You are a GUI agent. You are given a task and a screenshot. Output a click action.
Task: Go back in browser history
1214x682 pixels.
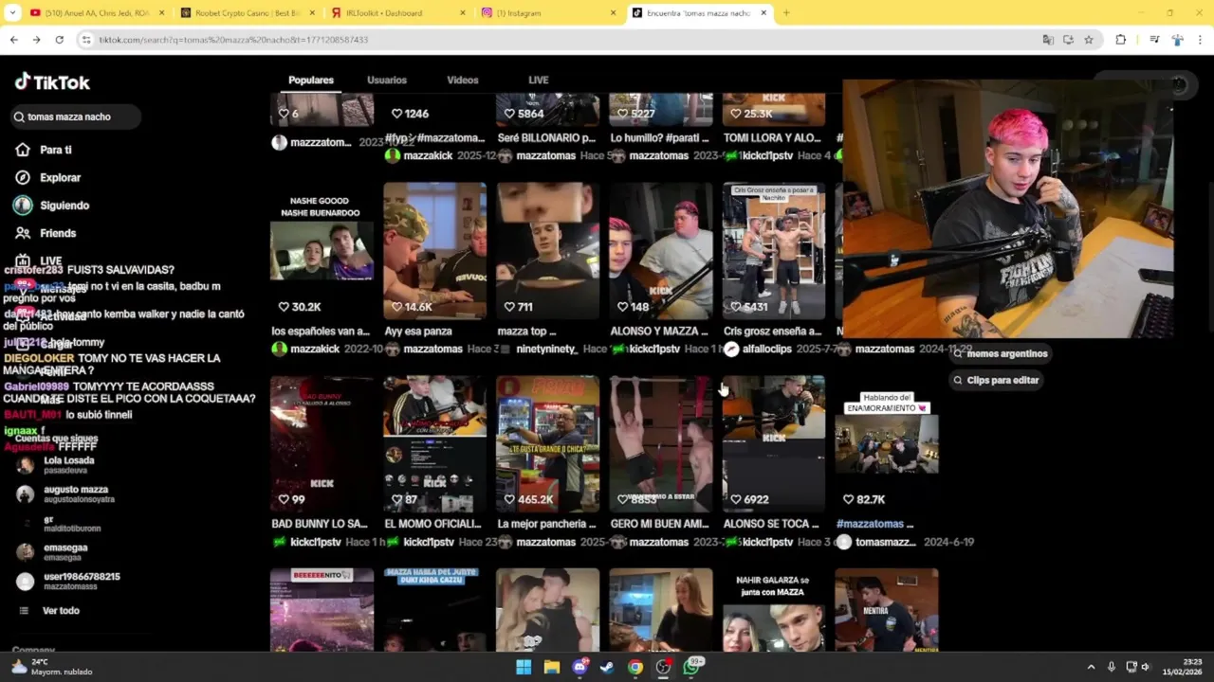pyautogui.click(x=13, y=40)
